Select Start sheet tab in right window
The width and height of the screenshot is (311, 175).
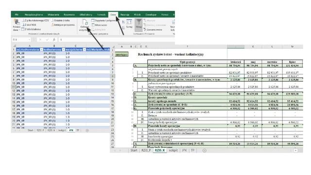(x=134, y=150)
